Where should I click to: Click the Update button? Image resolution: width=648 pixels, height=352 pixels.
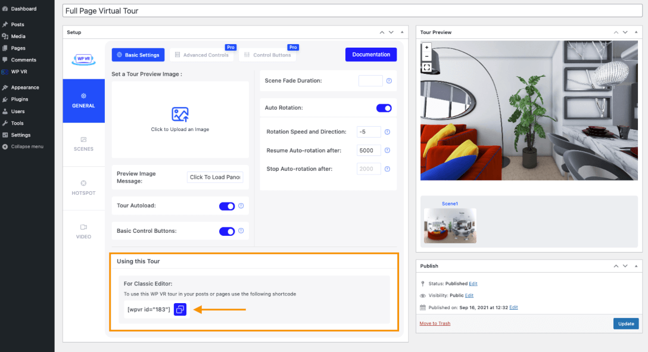(626, 323)
